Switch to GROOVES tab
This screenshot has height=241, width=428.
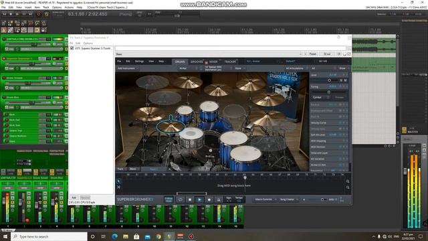coord(197,62)
